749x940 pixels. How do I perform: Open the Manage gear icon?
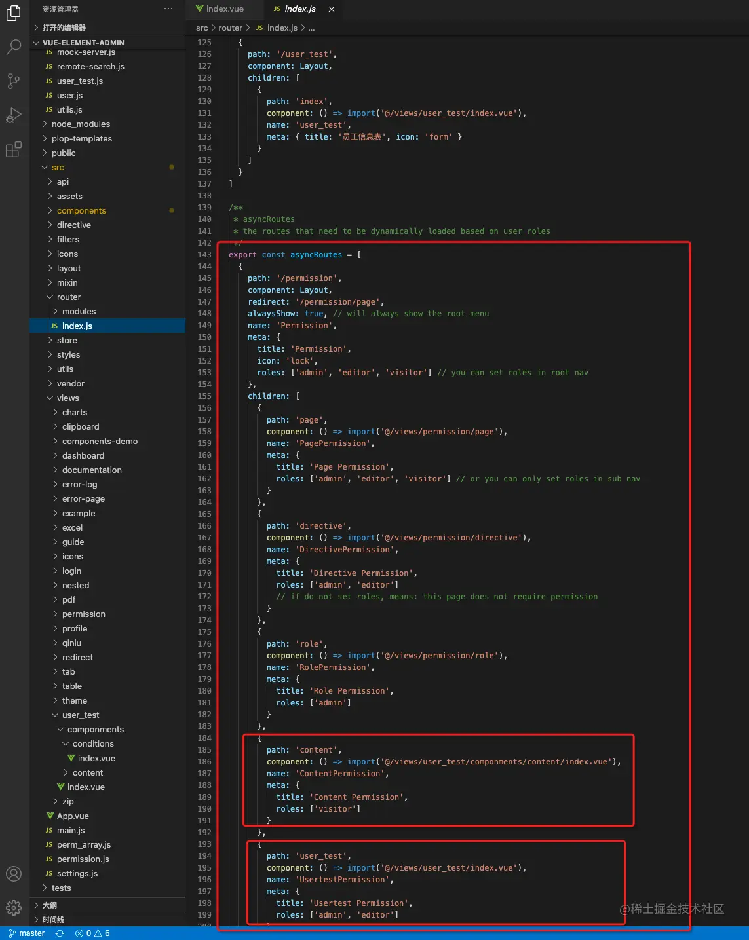click(14, 907)
